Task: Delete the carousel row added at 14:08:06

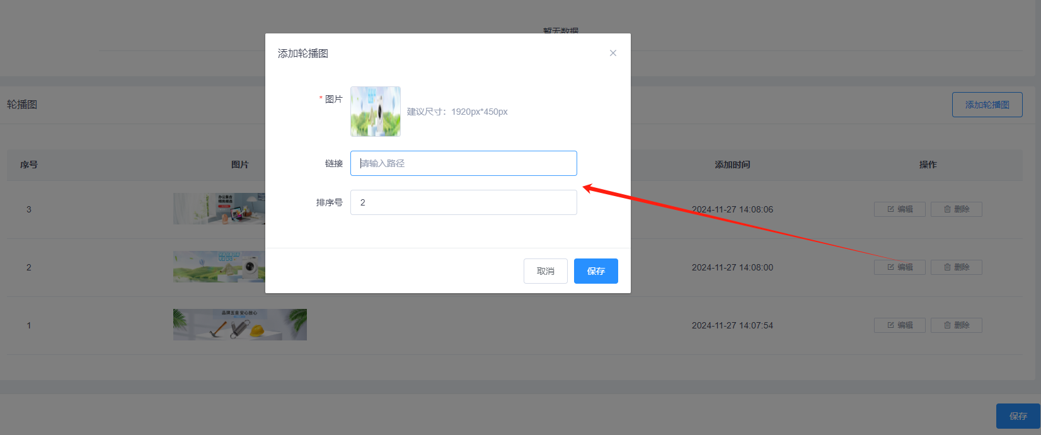Action: 956,209
